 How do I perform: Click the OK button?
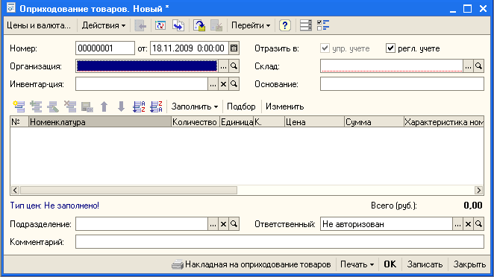(x=390, y=264)
